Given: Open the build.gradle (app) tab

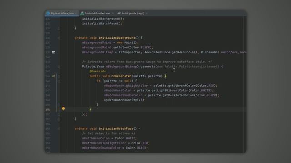Looking at the screenshot, I should pos(133,13).
